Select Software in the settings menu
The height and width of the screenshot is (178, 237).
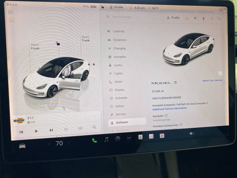click(x=122, y=122)
